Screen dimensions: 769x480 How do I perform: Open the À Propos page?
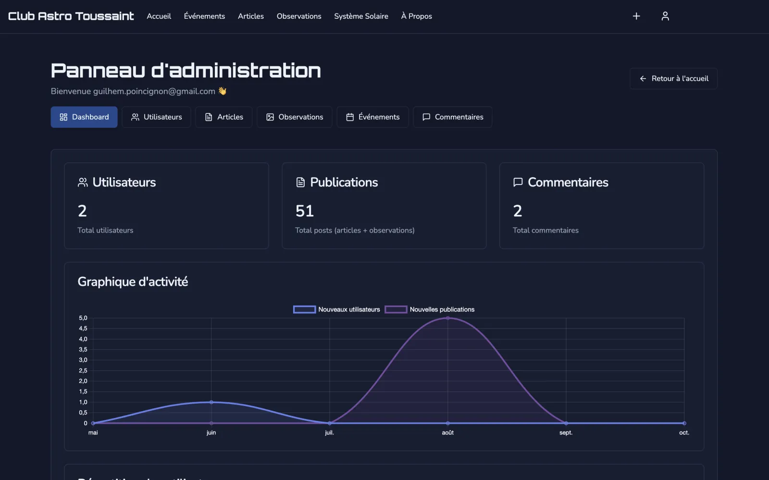coord(417,16)
